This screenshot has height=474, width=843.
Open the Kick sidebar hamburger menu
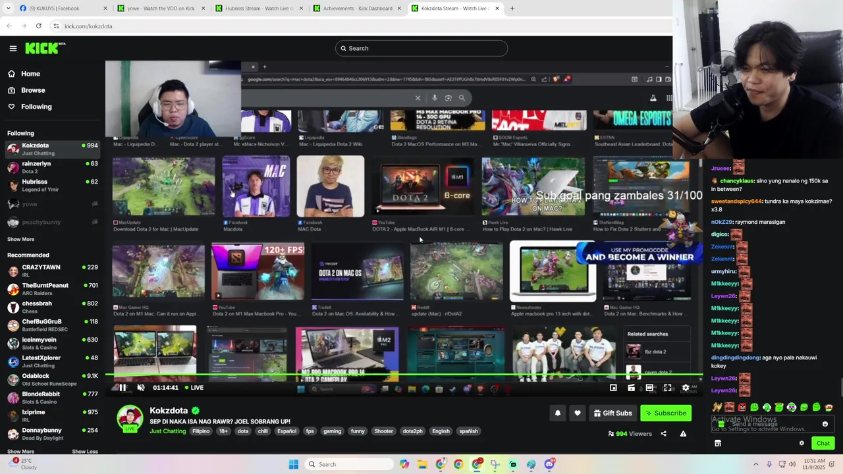tap(13, 48)
